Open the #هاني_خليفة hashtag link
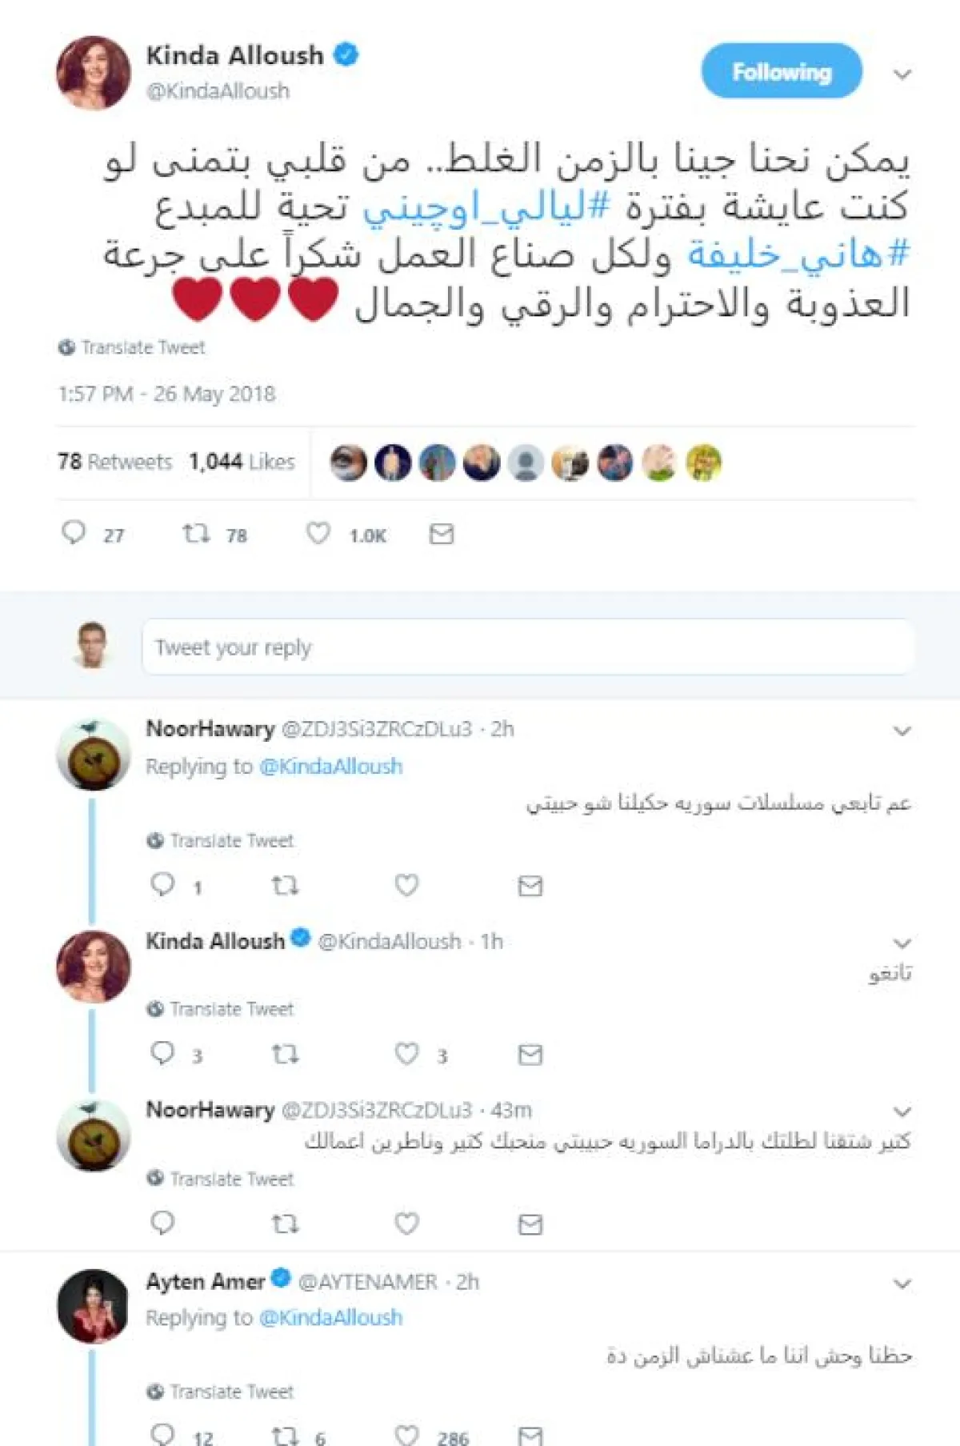Image resolution: width=960 pixels, height=1446 pixels. [798, 254]
